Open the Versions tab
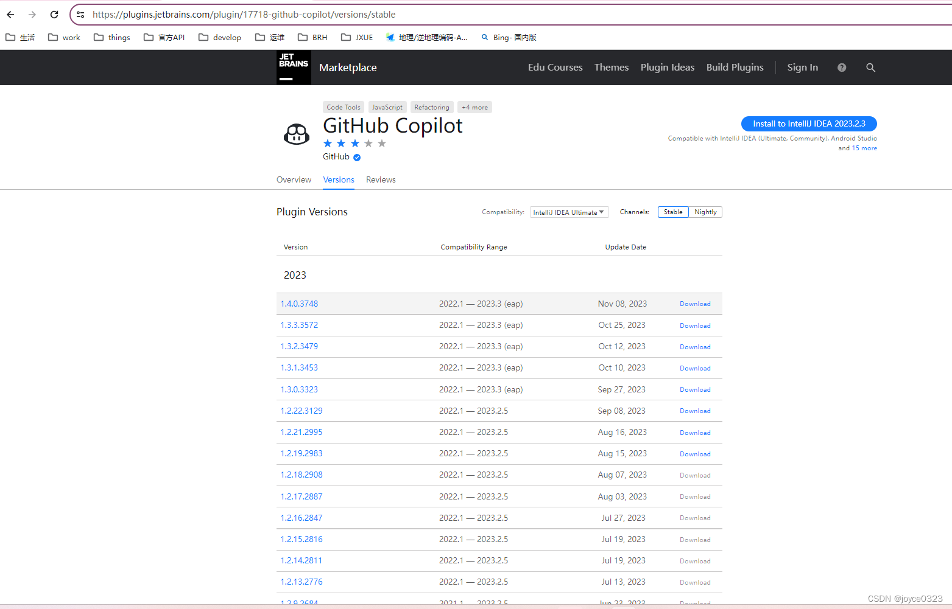 [x=339, y=179]
